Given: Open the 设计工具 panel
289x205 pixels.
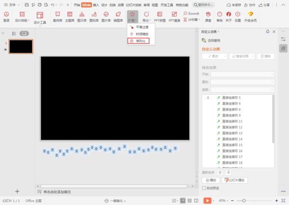Looking at the screenshot, I should pyautogui.click(x=39, y=18).
